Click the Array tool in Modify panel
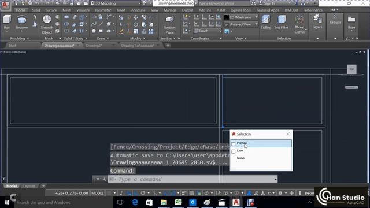370x208 pixels. (151, 31)
